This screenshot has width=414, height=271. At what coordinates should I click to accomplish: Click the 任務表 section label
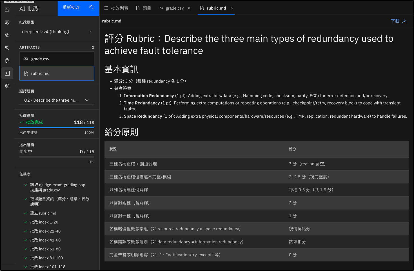tap(25, 174)
